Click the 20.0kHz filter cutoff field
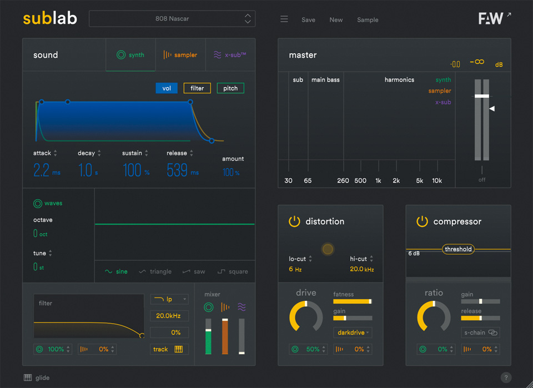This screenshot has width=533, height=388. click(169, 316)
